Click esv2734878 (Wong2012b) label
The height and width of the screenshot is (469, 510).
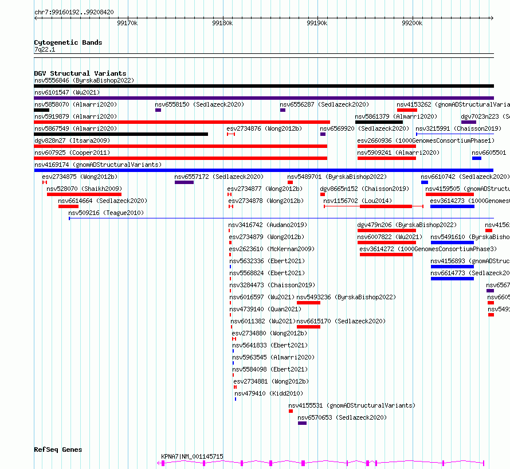pos(266,201)
